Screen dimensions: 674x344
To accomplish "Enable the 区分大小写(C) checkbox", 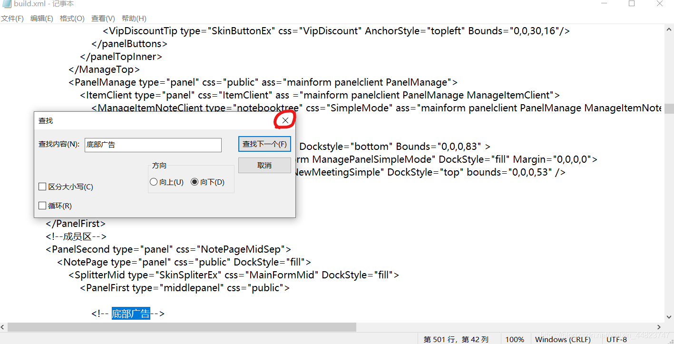I will point(66,187).
